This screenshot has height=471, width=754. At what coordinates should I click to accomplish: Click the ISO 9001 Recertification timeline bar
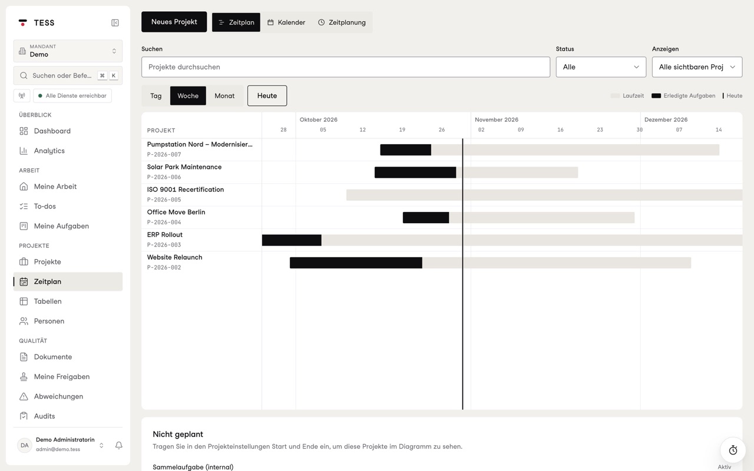[544, 195]
